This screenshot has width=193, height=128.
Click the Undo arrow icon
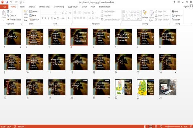[x=11, y=2]
